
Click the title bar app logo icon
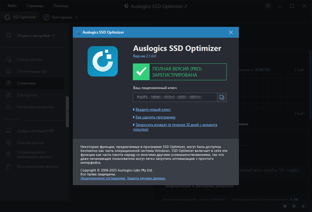126,6
